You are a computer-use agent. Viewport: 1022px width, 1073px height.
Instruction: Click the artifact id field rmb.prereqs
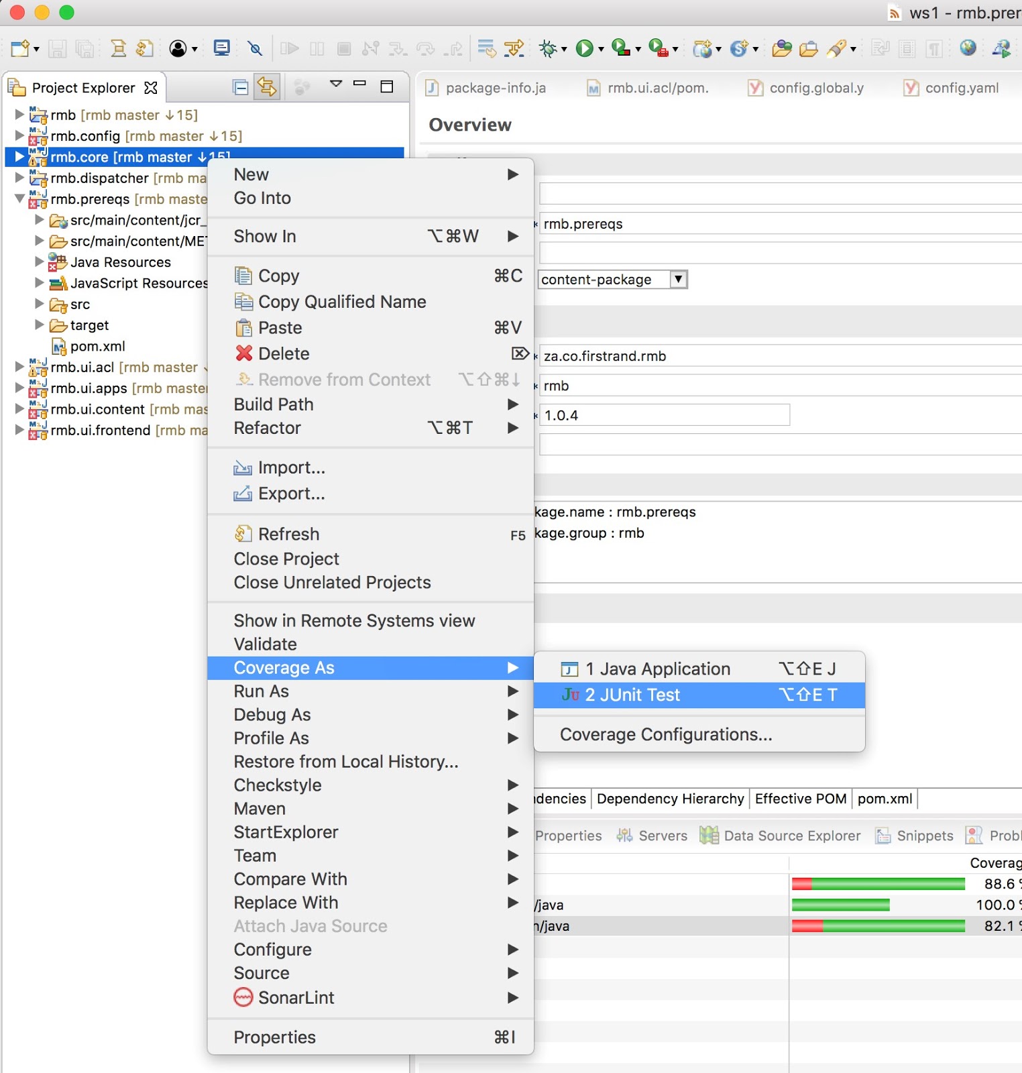coord(781,224)
